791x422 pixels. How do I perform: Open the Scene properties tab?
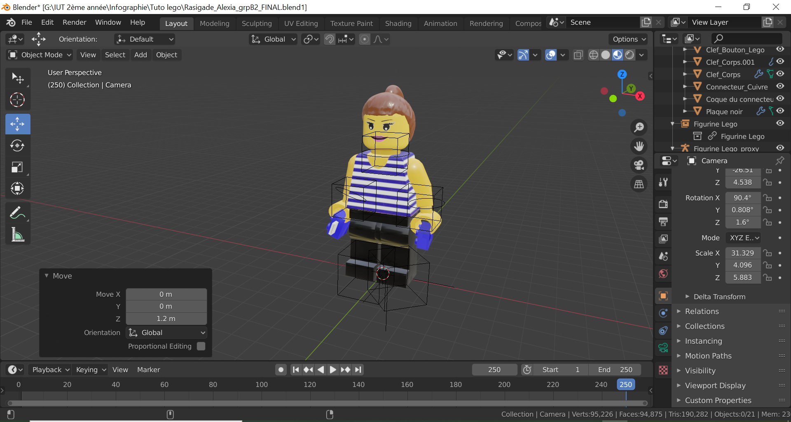[x=663, y=256]
